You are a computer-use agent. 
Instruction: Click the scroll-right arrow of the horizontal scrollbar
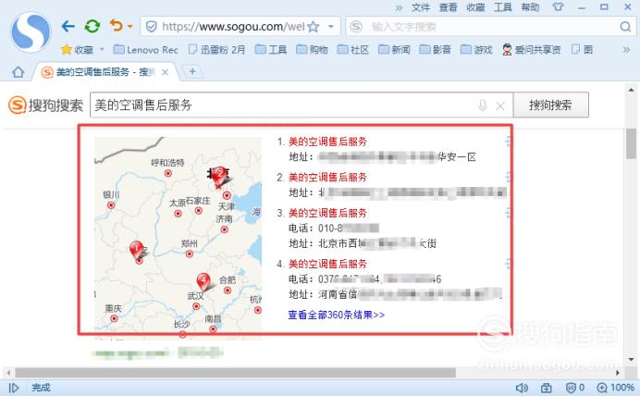click(x=618, y=372)
